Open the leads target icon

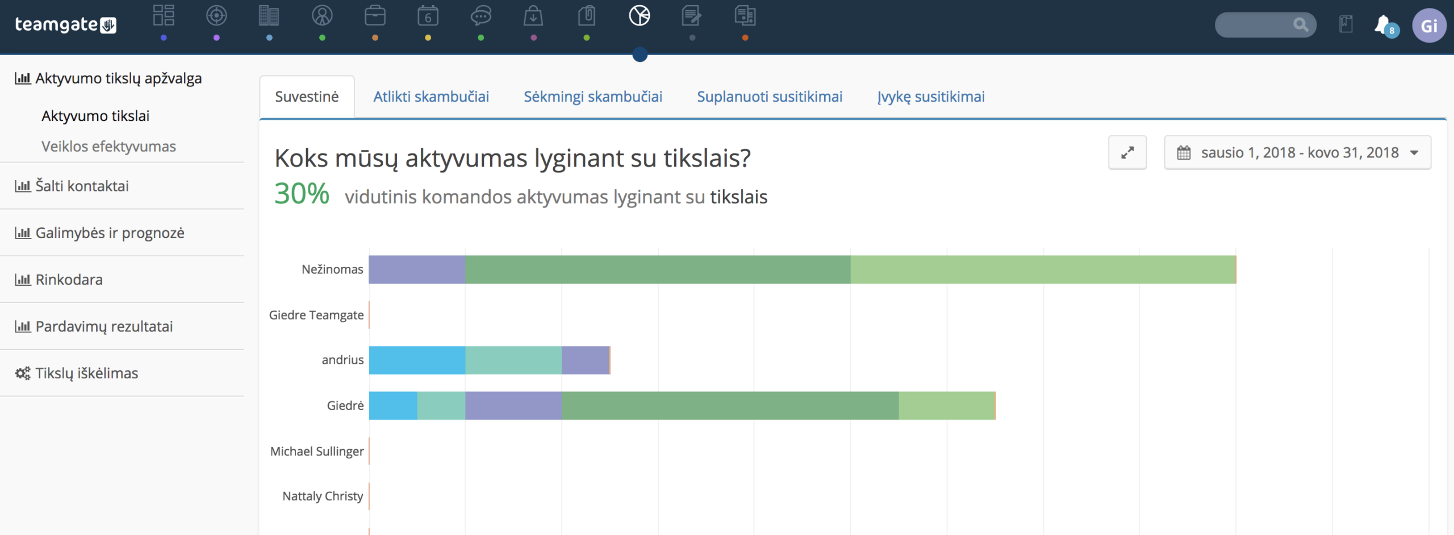(x=216, y=16)
